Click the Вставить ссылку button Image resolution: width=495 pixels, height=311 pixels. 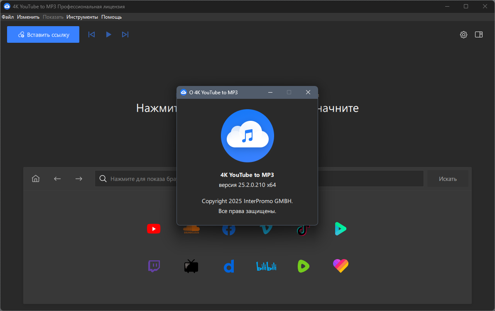coord(43,34)
